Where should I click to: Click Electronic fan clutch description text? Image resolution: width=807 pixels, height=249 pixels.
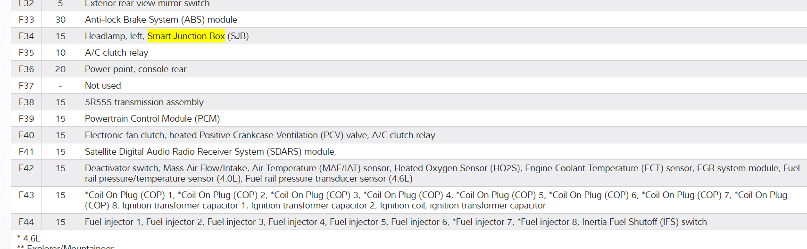pos(260,135)
